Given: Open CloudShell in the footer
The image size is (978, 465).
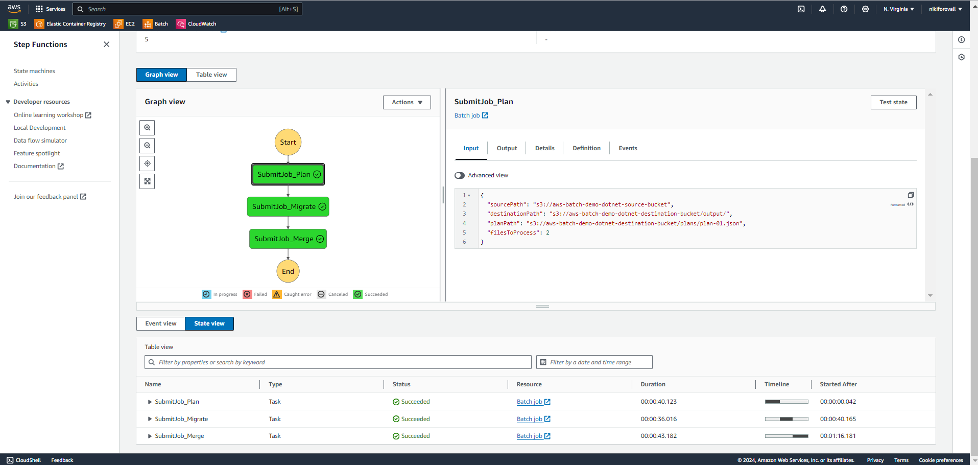Looking at the screenshot, I should click(x=23, y=460).
